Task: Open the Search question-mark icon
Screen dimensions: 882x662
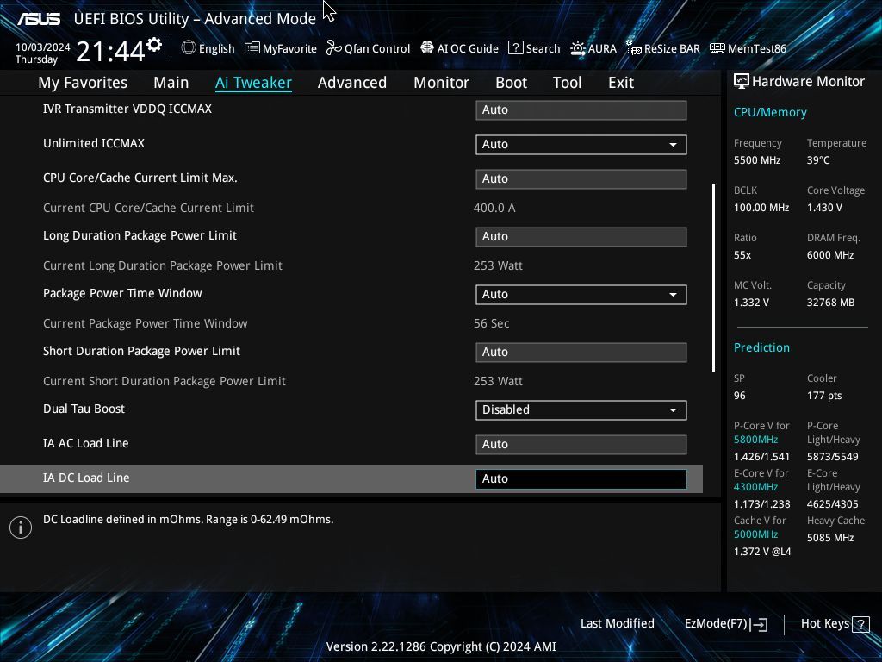Action: point(515,48)
